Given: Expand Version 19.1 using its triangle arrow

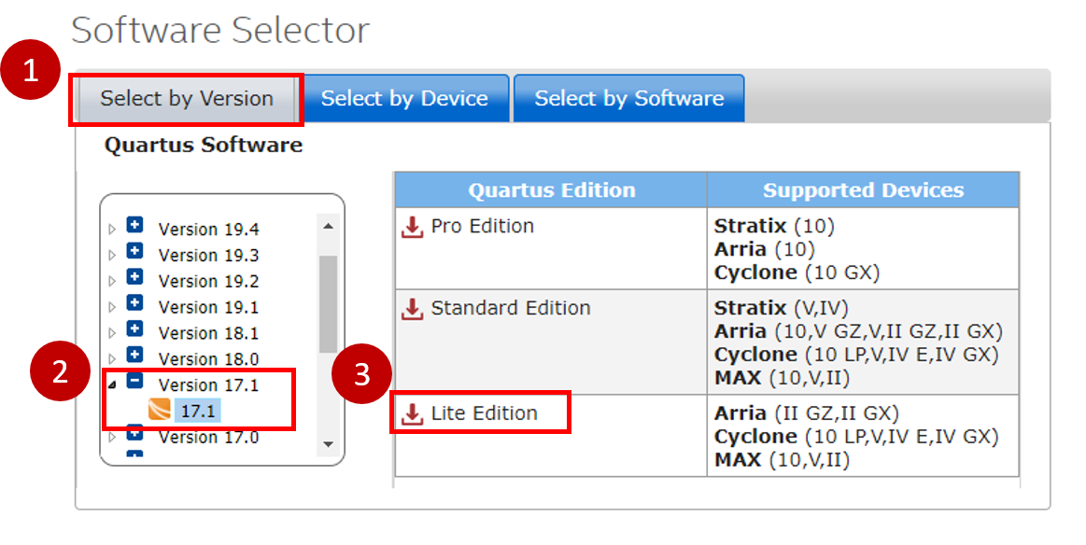Looking at the screenshot, I should point(113,307).
